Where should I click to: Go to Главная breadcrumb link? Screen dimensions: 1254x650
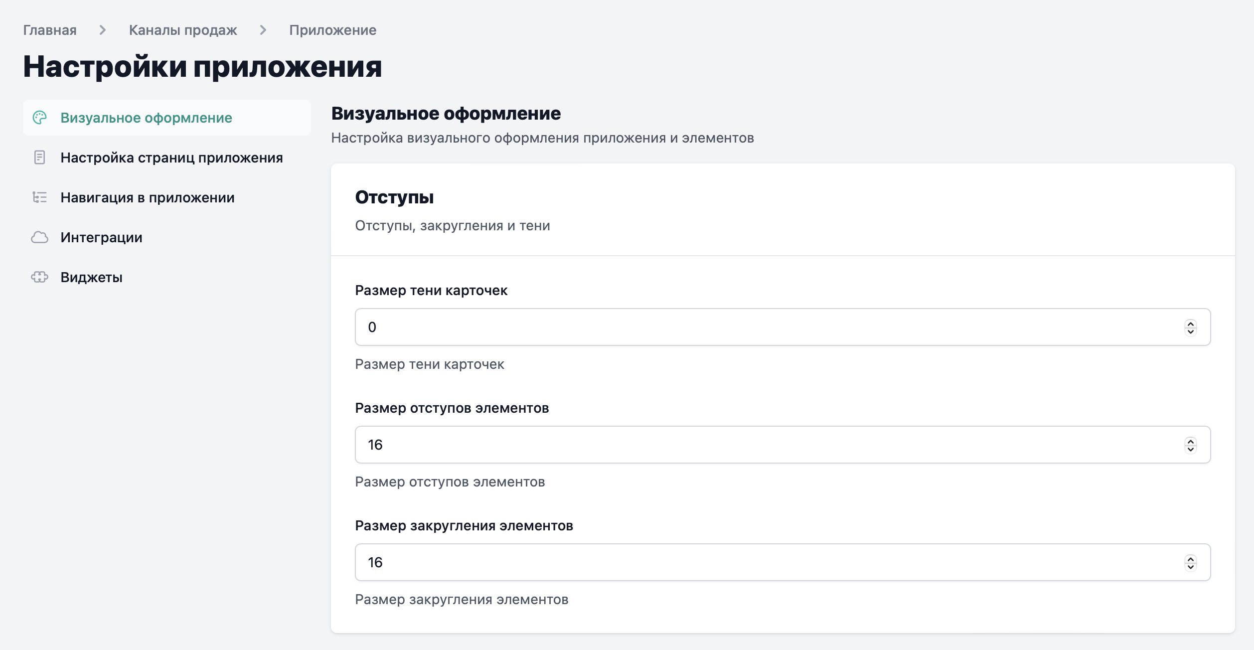[50, 30]
